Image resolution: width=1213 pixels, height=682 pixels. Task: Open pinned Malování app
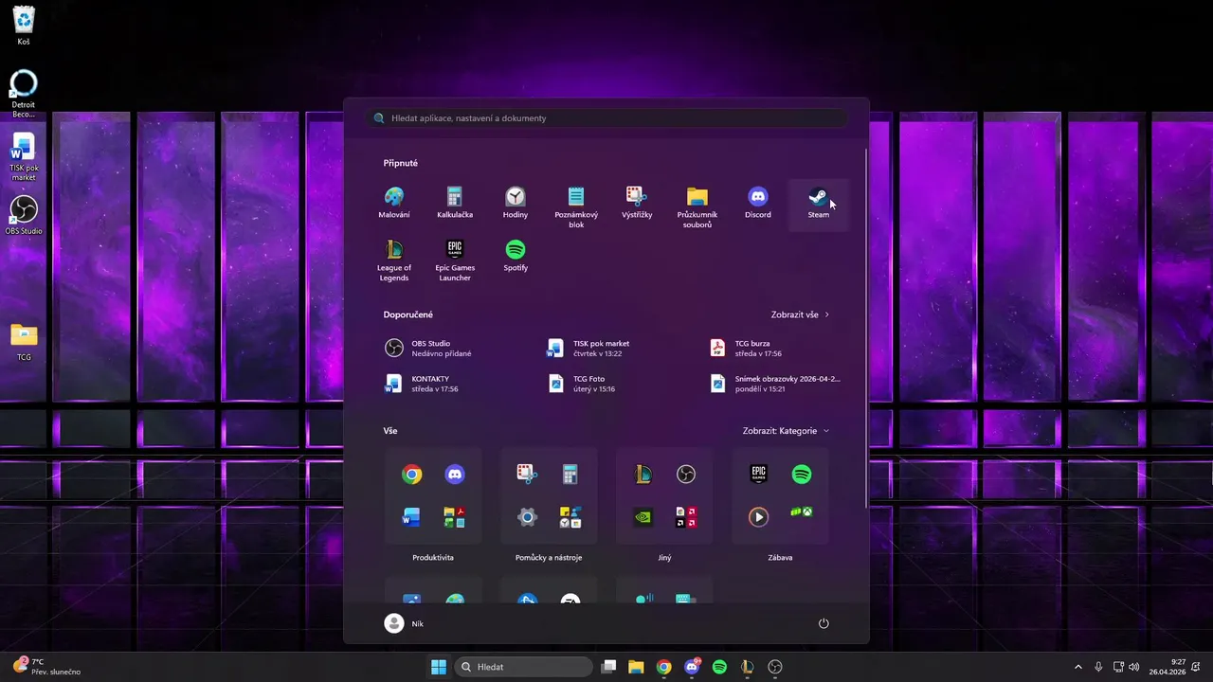click(x=394, y=203)
